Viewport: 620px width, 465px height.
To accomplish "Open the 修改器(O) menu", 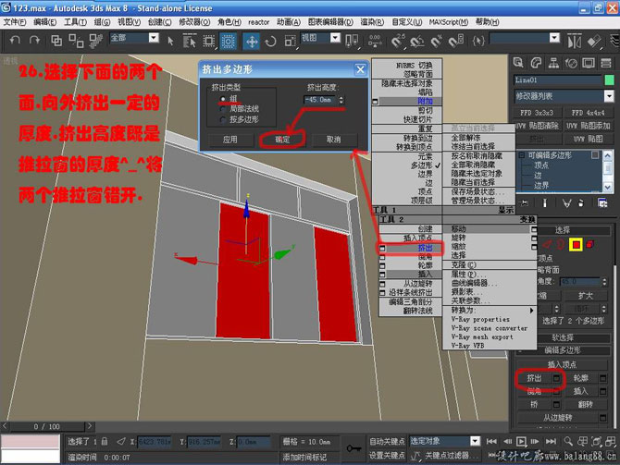I will click(194, 22).
